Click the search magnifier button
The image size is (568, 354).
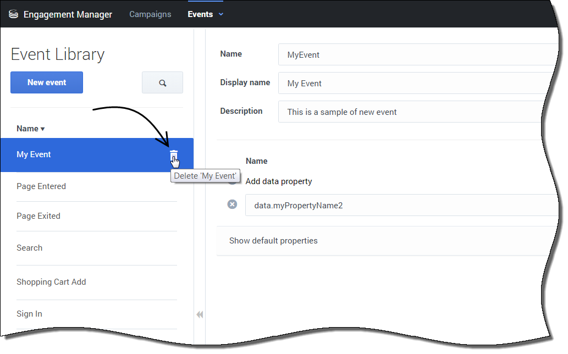coord(162,82)
